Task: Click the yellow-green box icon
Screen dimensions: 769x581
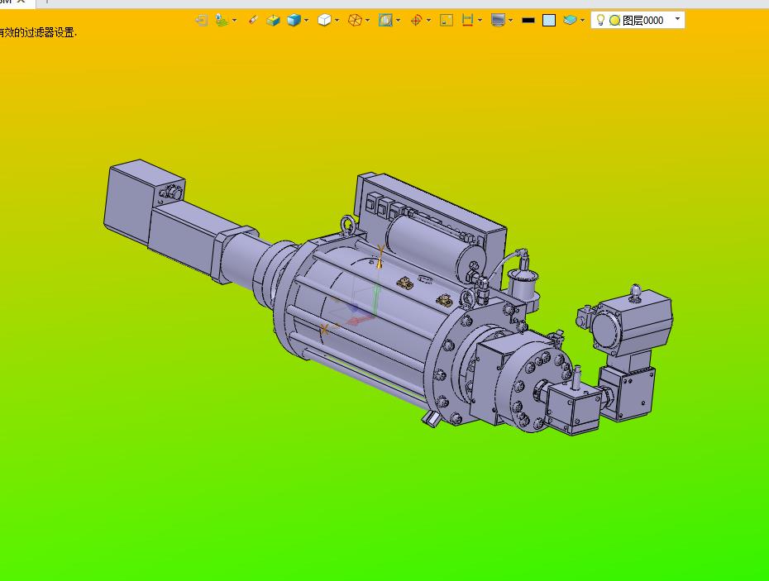Action: pos(273,20)
